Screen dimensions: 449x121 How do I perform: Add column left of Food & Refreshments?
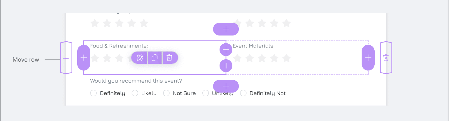click(x=84, y=58)
